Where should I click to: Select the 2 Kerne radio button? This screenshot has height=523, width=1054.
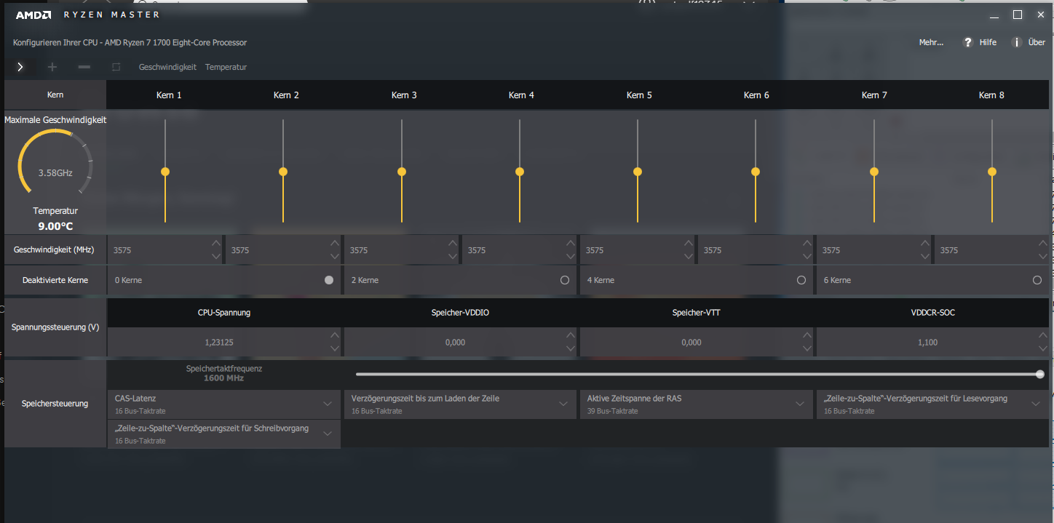(565, 280)
